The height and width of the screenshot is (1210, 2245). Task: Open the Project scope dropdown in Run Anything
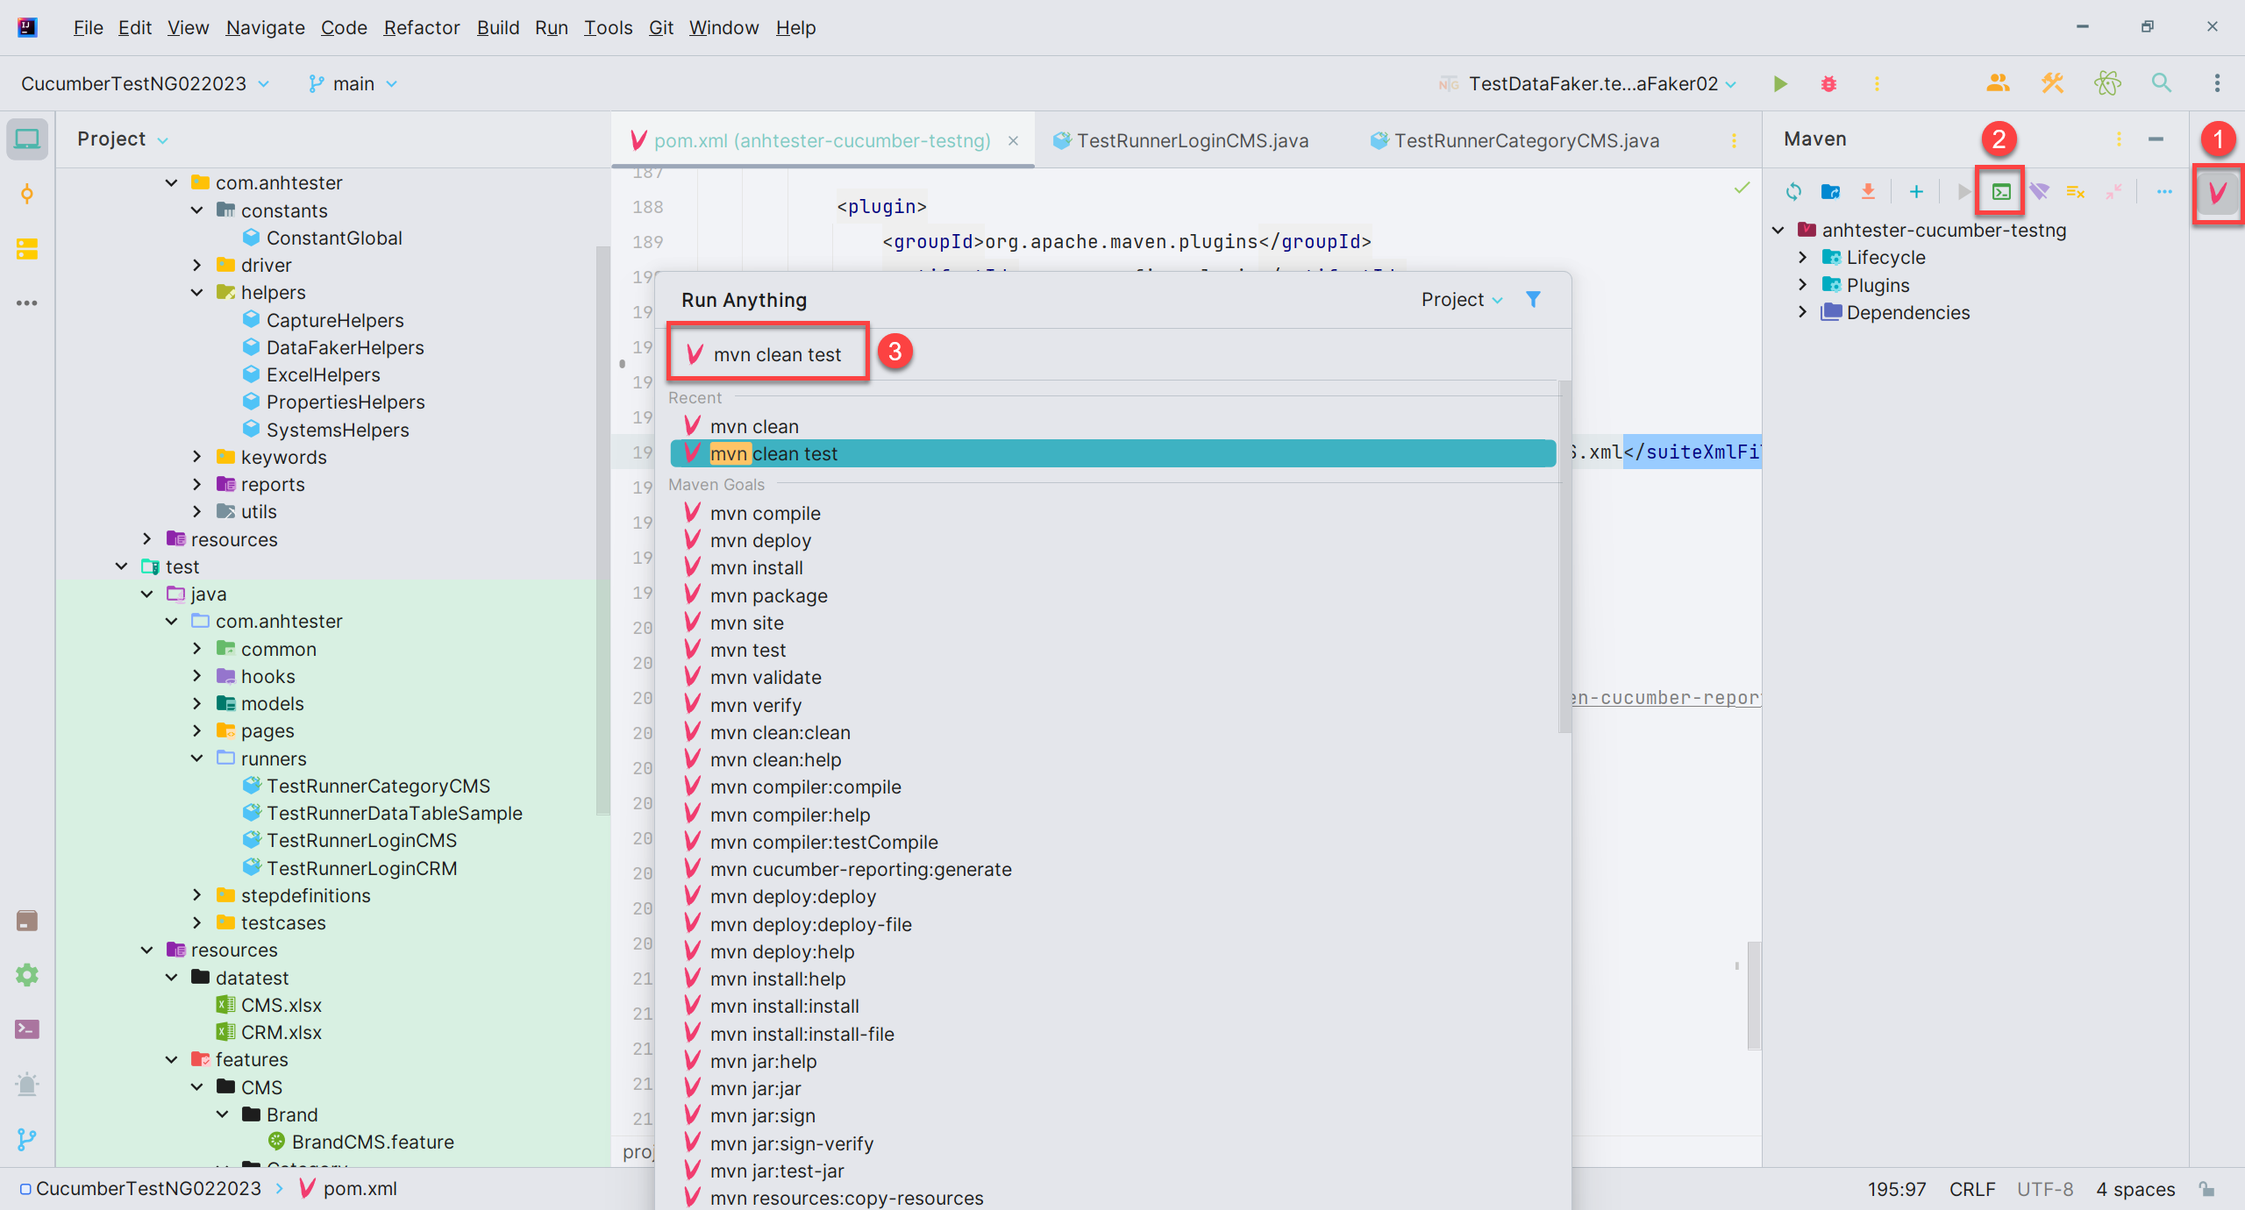pos(1462,300)
